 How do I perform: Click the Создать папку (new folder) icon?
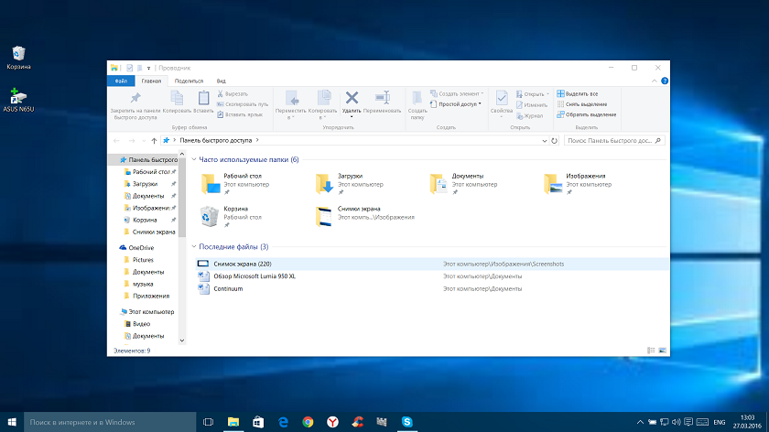pyautogui.click(x=417, y=99)
